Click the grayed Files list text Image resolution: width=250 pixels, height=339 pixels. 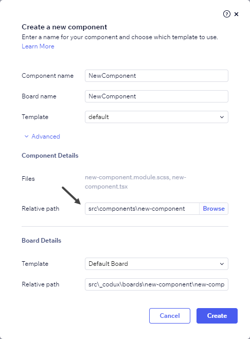pos(135,182)
